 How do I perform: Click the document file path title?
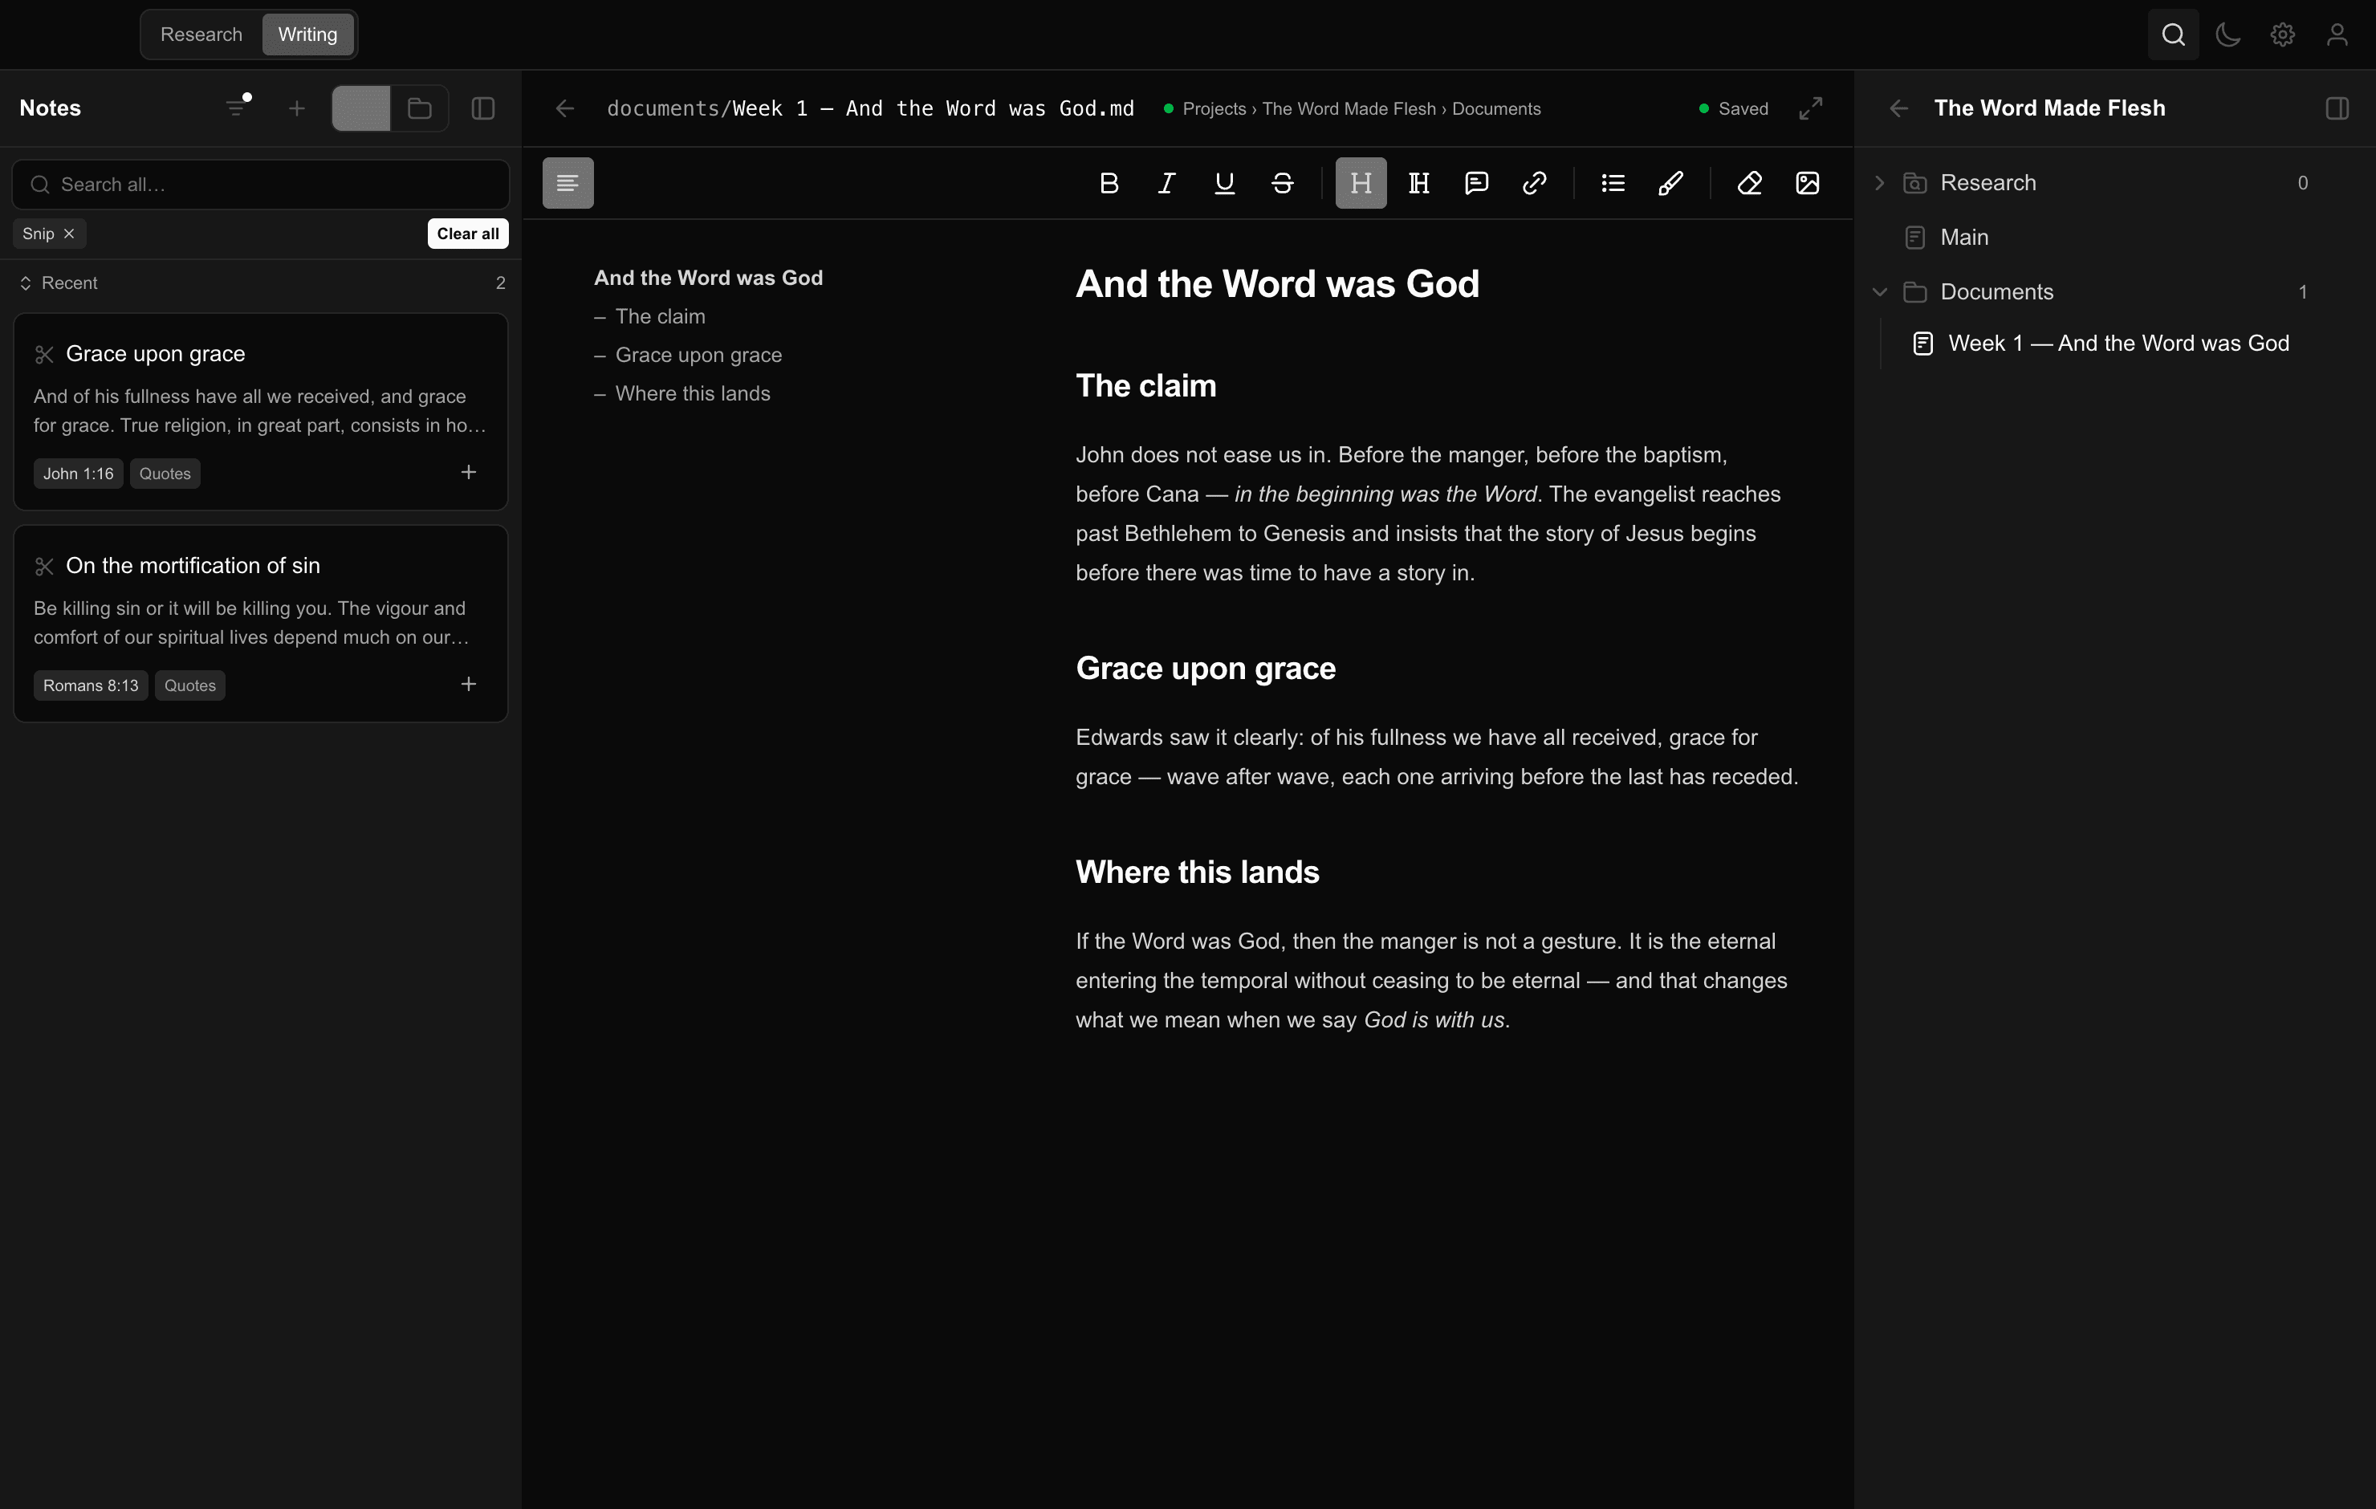tap(870, 108)
